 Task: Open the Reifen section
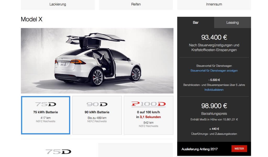tap(136, 5)
